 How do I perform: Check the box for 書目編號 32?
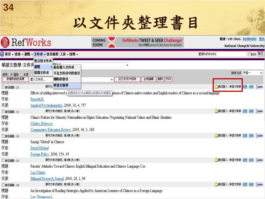point(3,160)
